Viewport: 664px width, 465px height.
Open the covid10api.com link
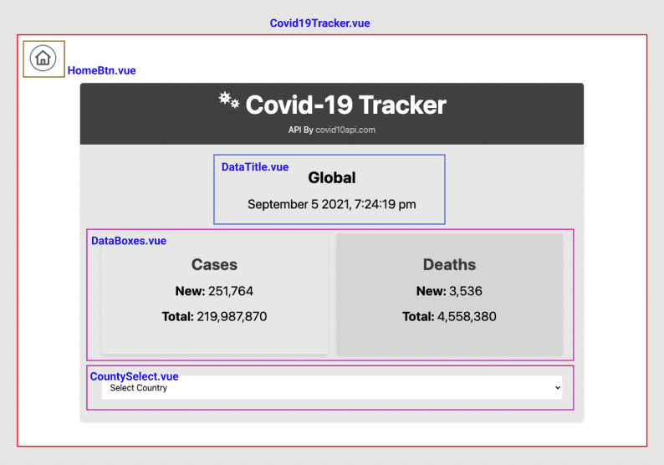(x=345, y=130)
